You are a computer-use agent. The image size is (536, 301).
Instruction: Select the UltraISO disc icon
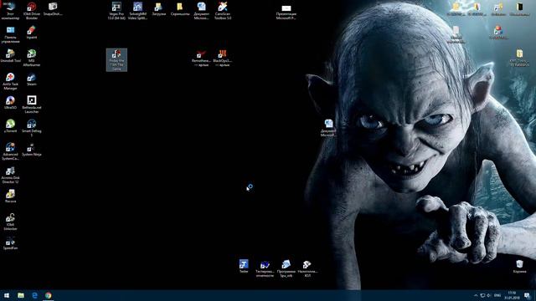pos(10,103)
